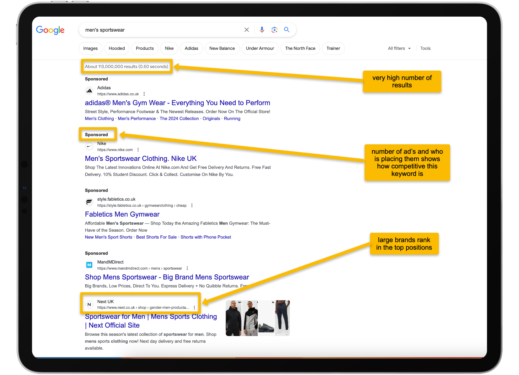
Task: Clear the search query with the X icon
Action: (247, 30)
